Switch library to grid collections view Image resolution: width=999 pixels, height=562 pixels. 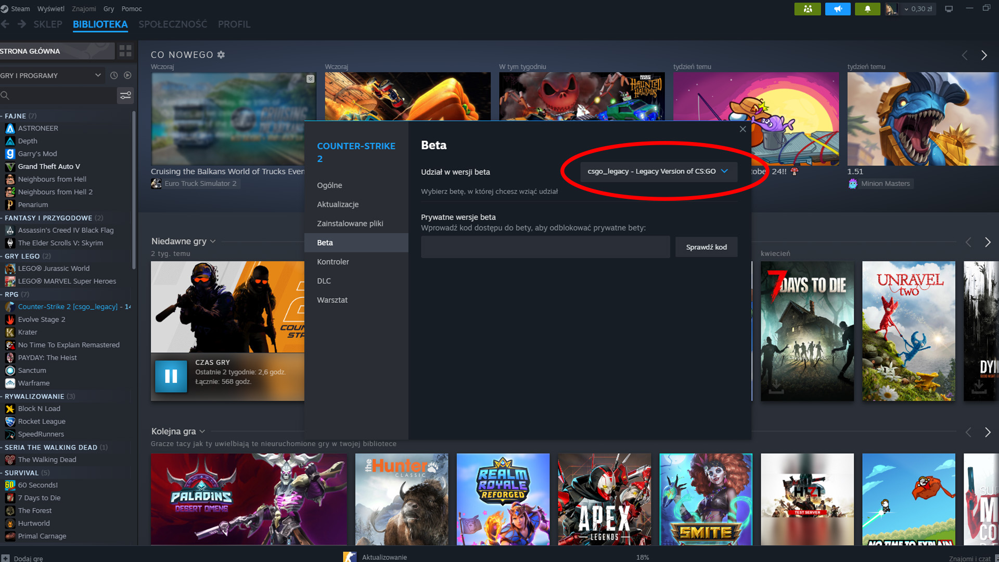point(125,51)
